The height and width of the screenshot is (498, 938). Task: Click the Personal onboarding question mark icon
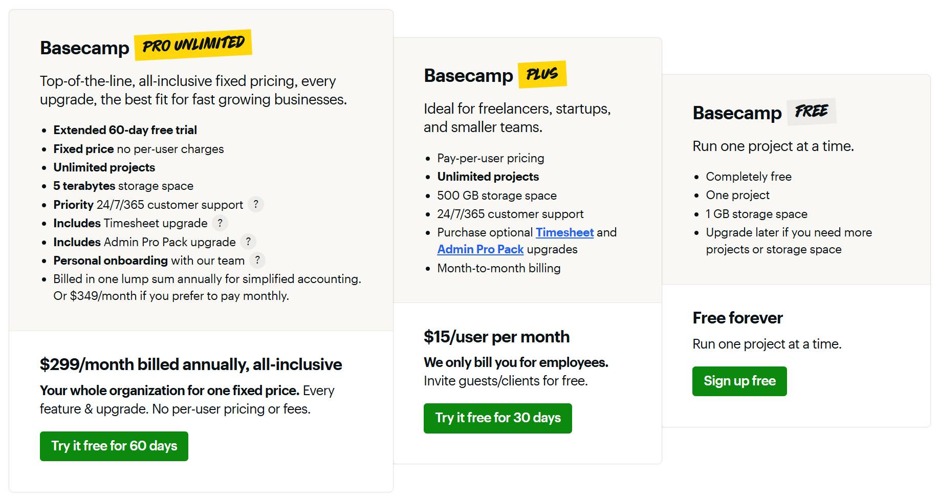pyautogui.click(x=257, y=261)
